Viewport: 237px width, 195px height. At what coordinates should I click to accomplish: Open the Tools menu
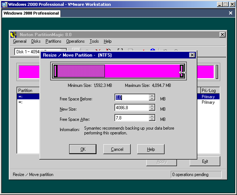pos(94,41)
